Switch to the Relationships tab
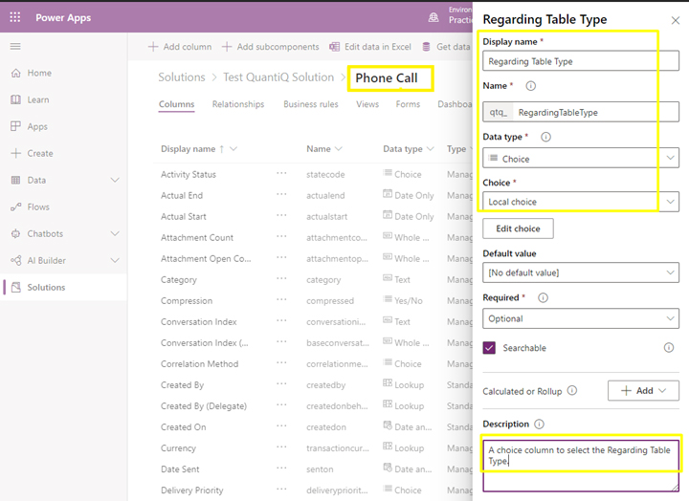 [x=238, y=104]
